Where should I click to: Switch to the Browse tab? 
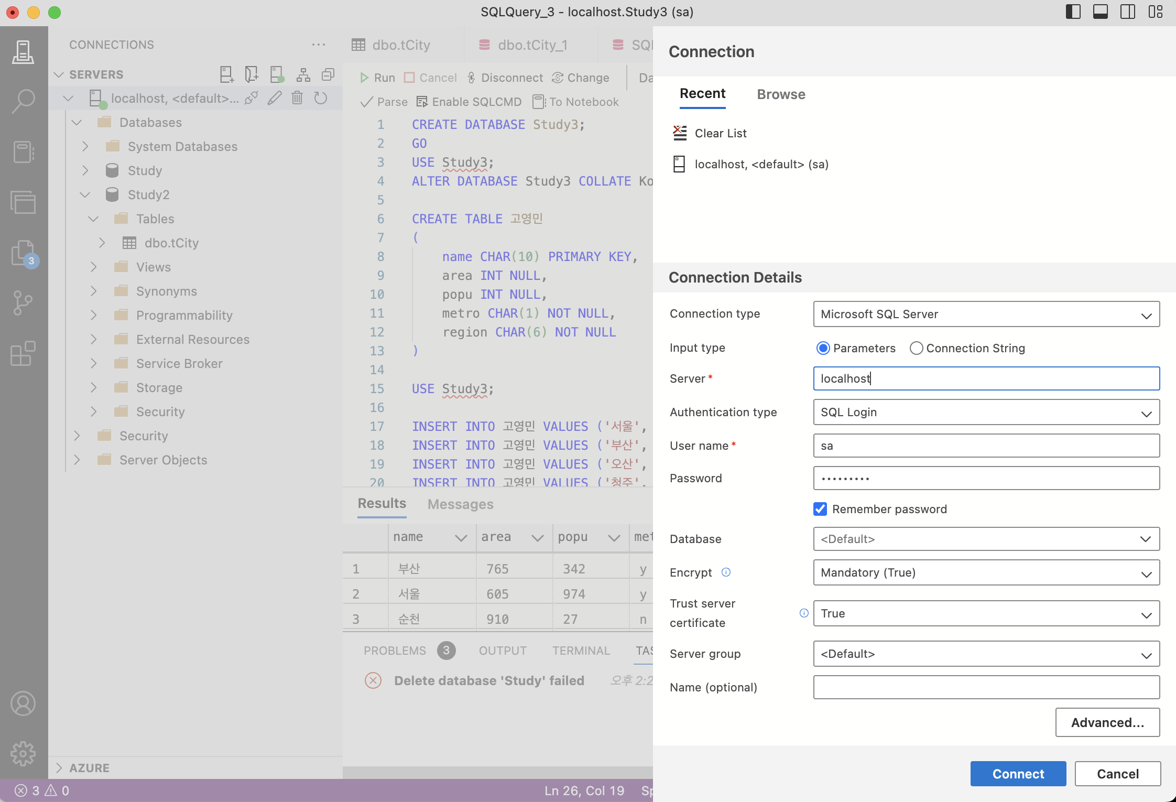click(x=781, y=94)
